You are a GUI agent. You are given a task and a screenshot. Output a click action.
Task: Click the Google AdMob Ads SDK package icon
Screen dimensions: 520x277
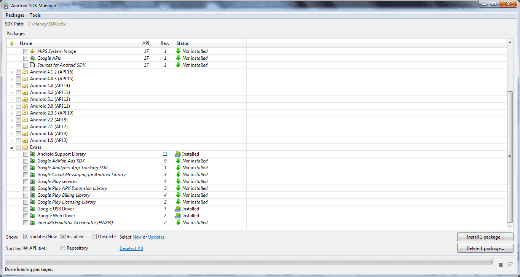coord(32,161)
